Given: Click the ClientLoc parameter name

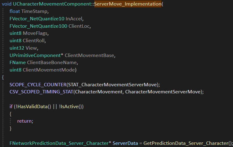Looking at the screenshot, I should click(79, 26).
